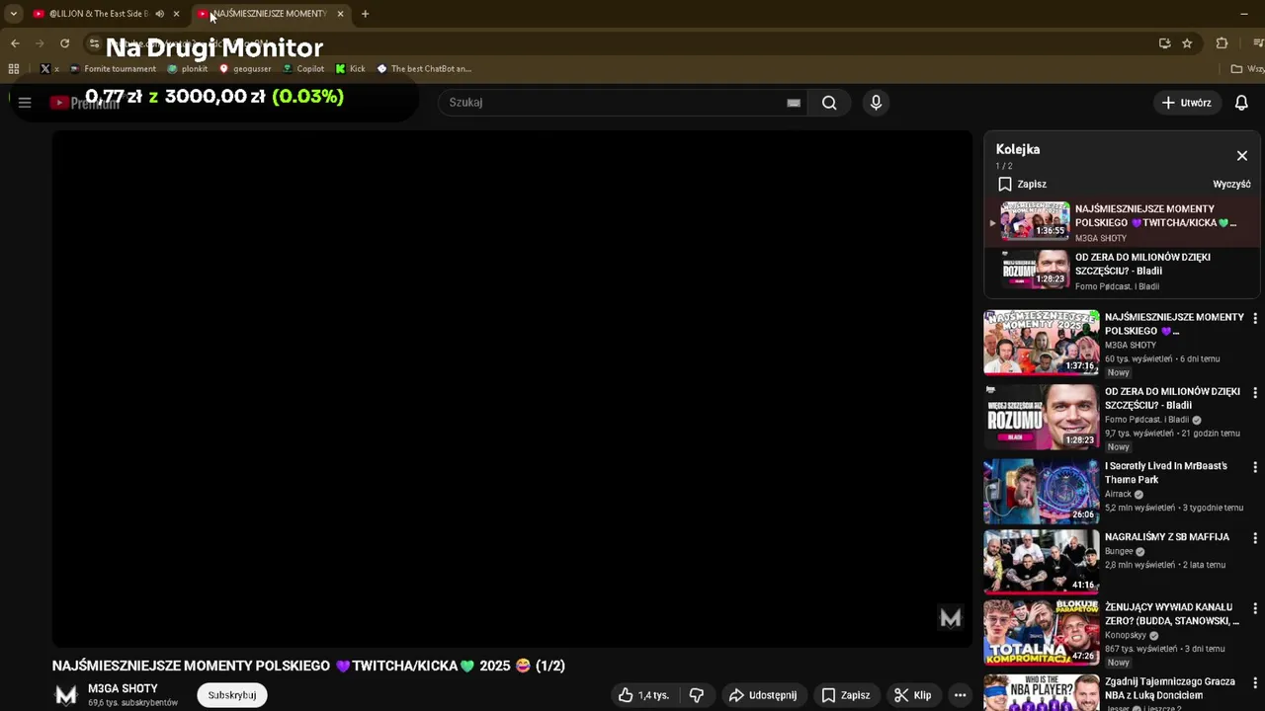The image size is (1265, 711).
Task: Open more actions ellipsis below video
Action: (960, 695)
